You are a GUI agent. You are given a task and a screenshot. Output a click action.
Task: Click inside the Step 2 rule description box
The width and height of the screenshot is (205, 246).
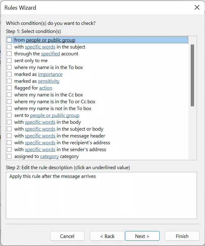[101, 195]
